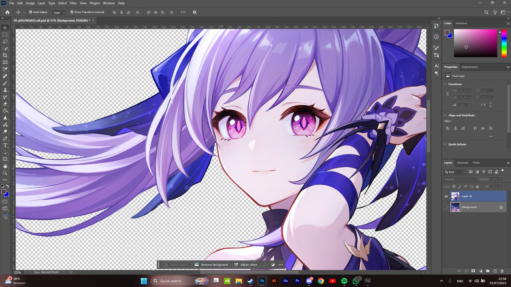Select the Crop tool

click(x=5, y=55)
